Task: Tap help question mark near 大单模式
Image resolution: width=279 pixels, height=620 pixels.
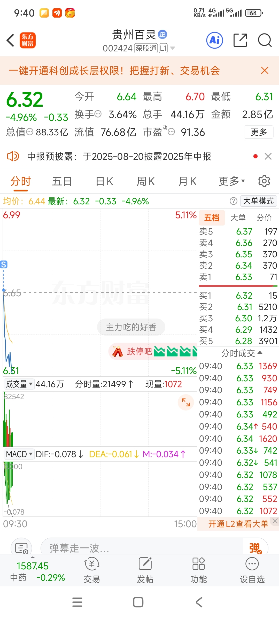Action: (x=234, y=201)
